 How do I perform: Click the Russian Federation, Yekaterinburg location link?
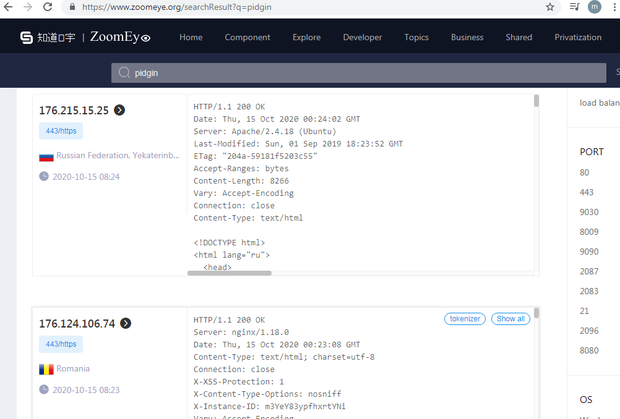point(118,155)
